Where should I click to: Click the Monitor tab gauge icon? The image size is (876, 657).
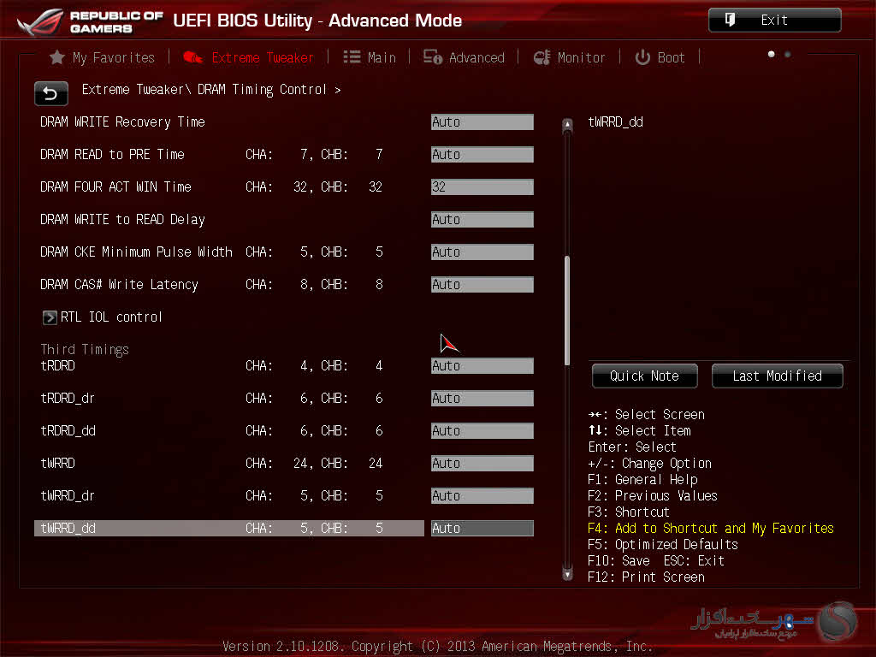(x=542, y=57)
